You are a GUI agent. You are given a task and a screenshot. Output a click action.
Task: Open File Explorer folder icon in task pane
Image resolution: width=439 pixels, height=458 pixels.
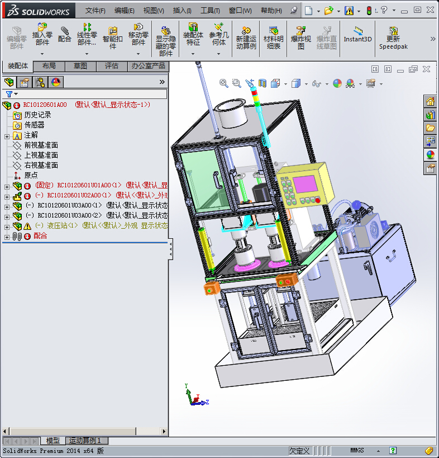[430, 128]
